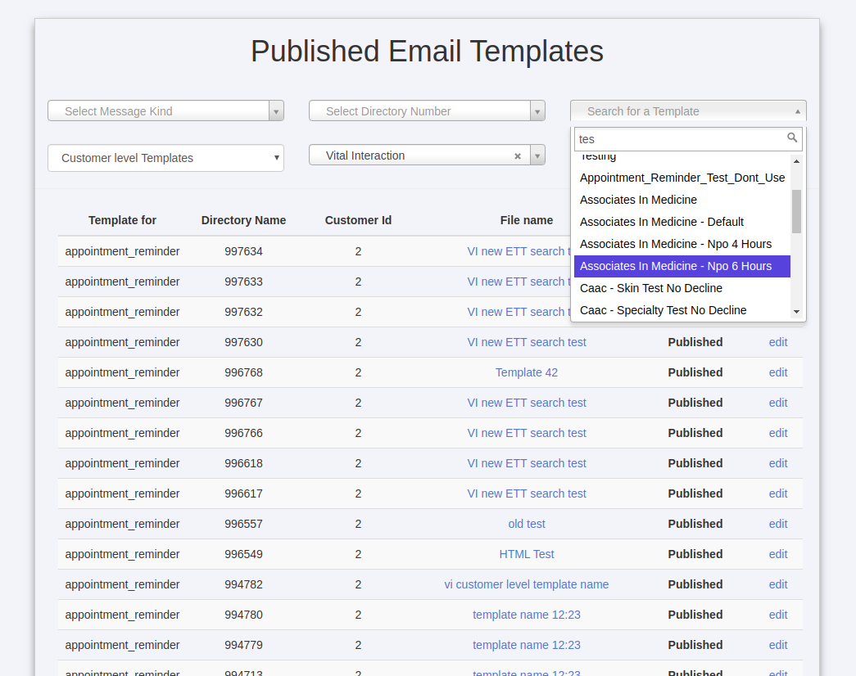
Task: Edit the template in row 996617
Action: point(778,493)
